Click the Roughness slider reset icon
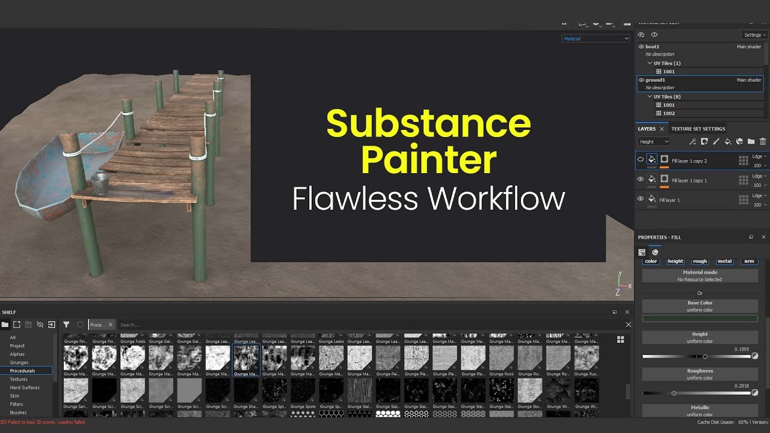The height and width of the screenshot is (433, 770). click(755, 393)
